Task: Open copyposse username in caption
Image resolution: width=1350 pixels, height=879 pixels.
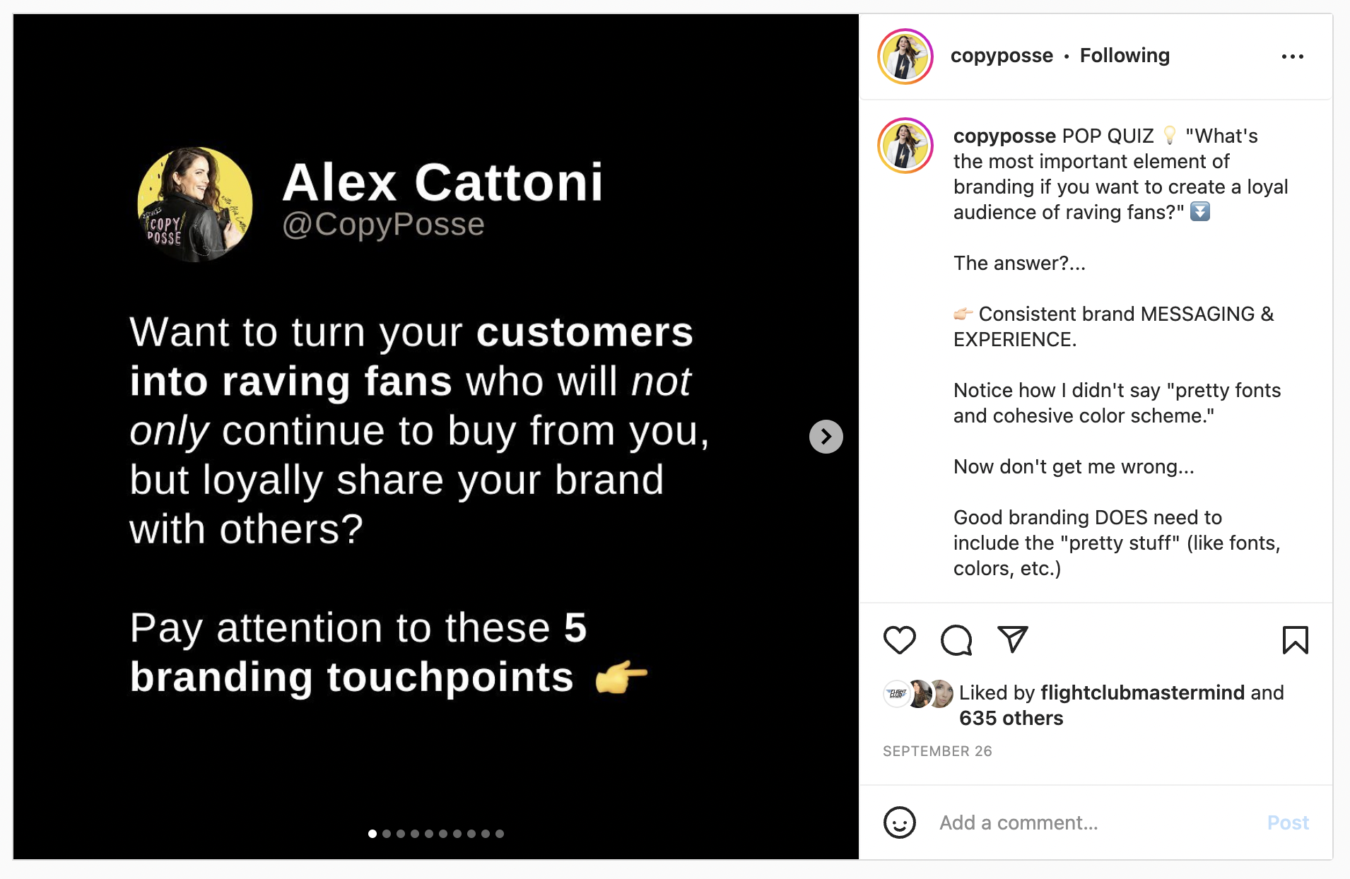Action: 1004,136
